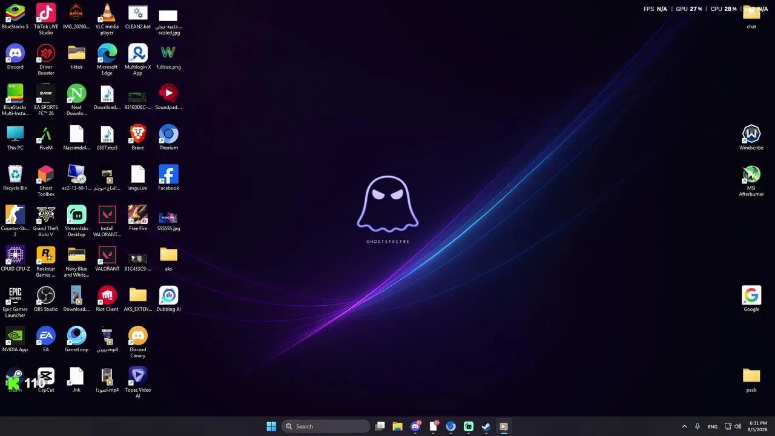The width and height of the screenshot is (775, 436).
Task: Select the Free Fire desktop shortcut
Action: tap(138, 219)
